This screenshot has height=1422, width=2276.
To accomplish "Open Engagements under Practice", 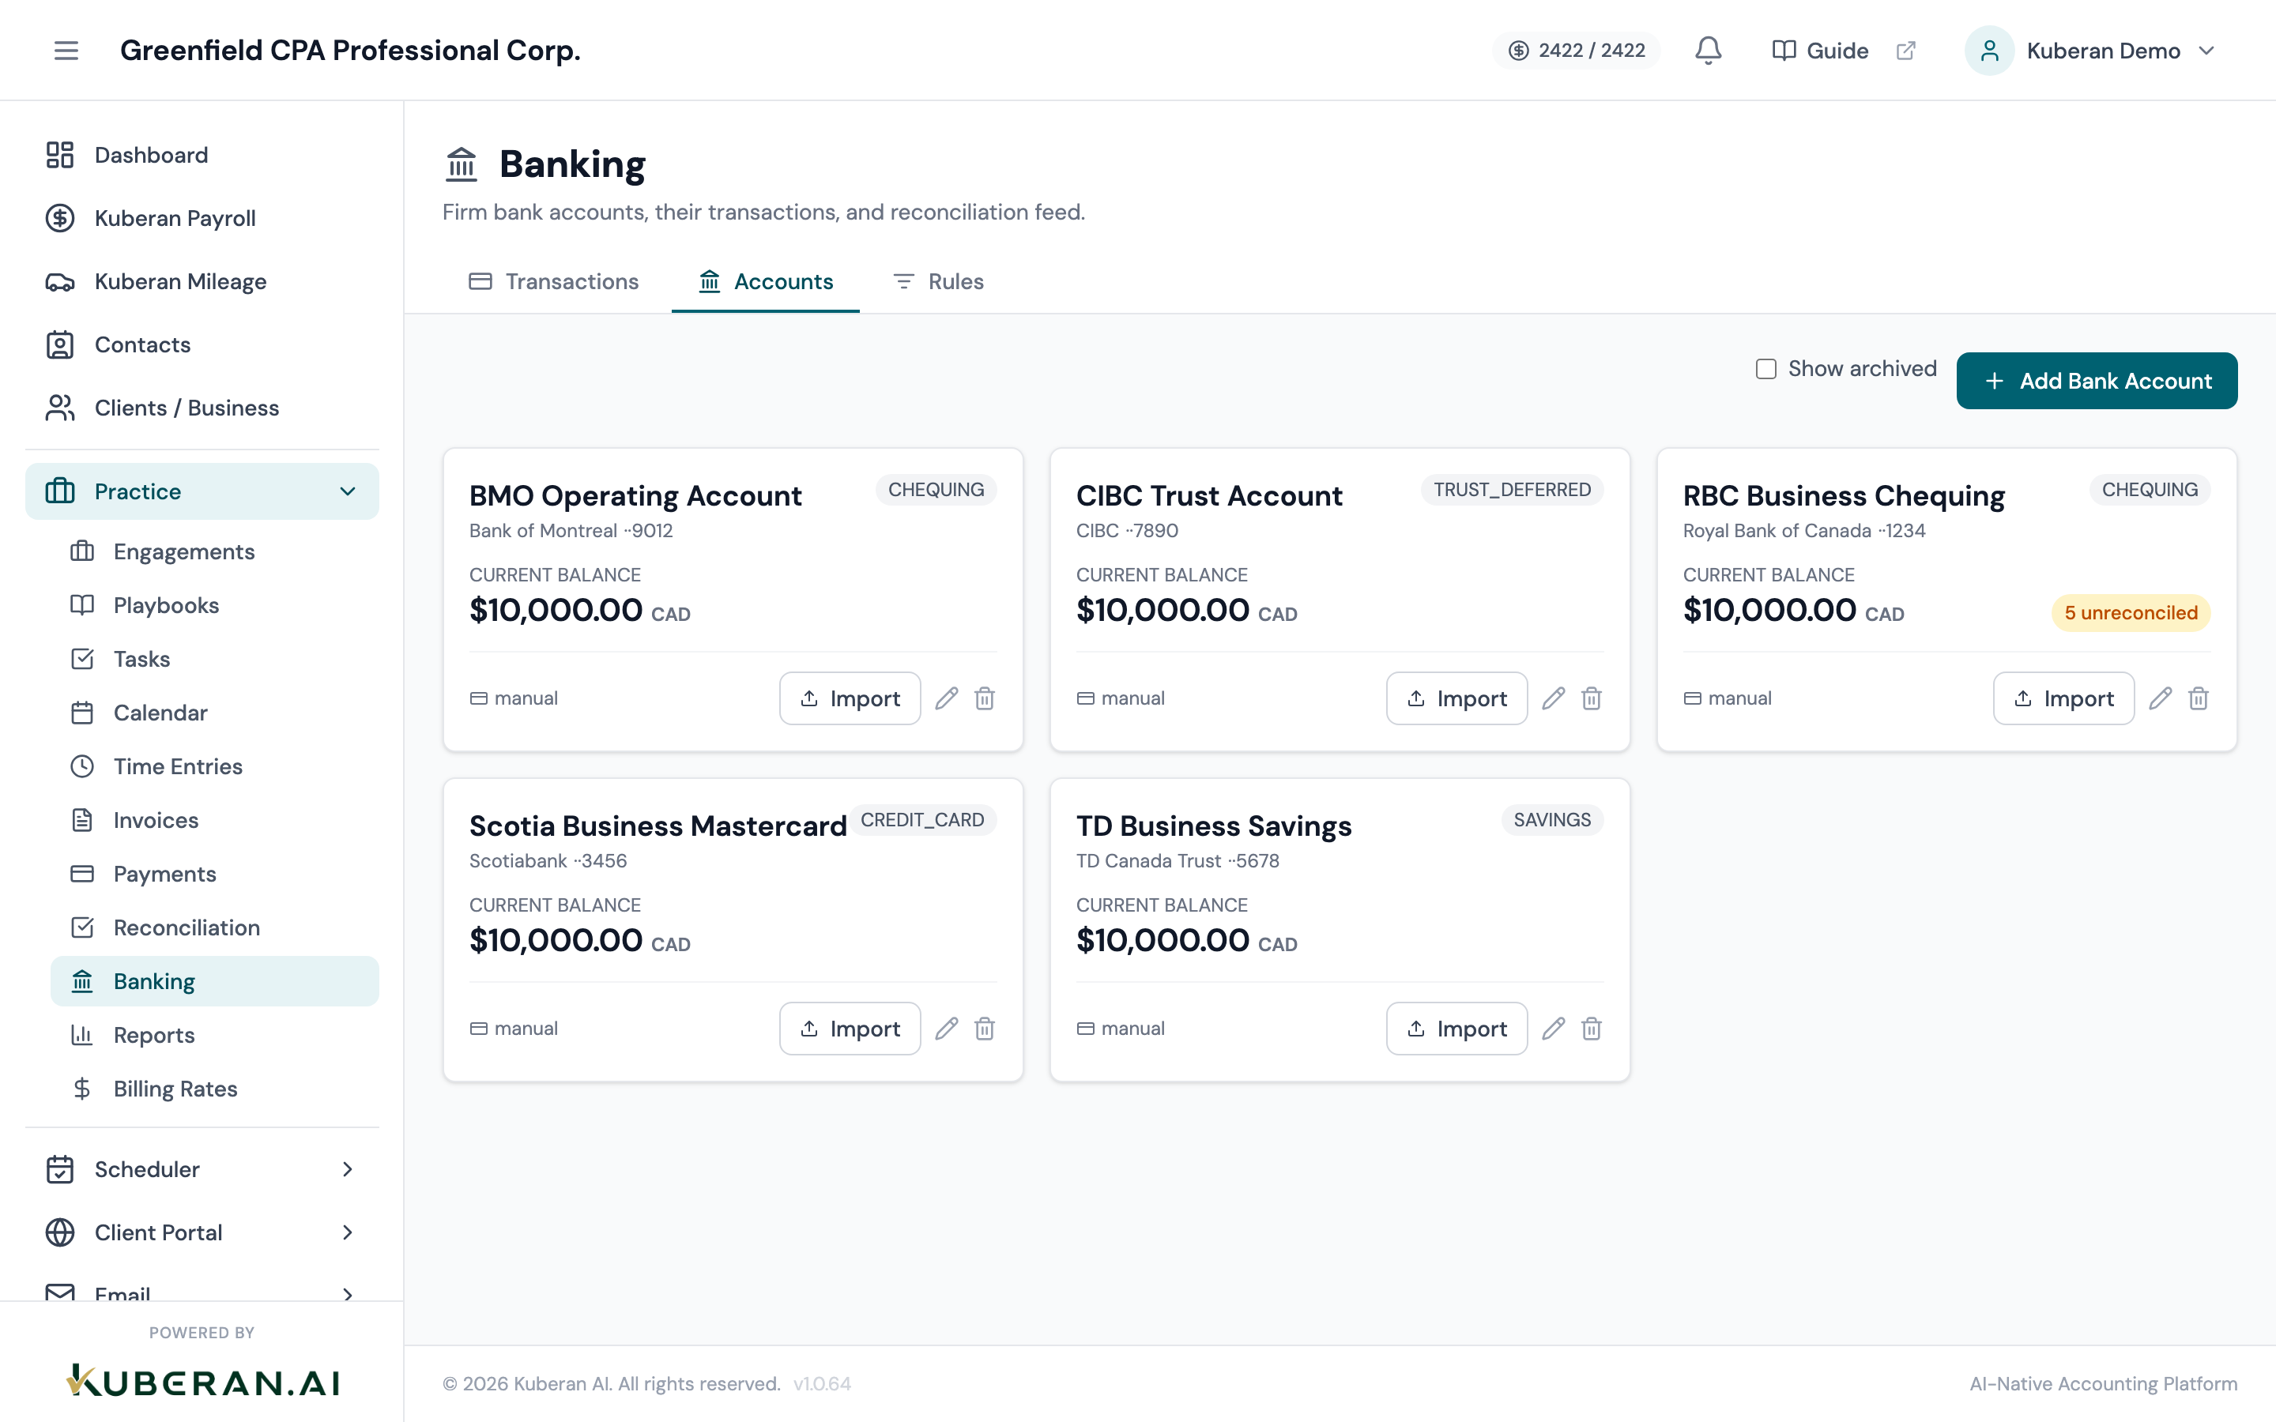I will tap(214, 551).
